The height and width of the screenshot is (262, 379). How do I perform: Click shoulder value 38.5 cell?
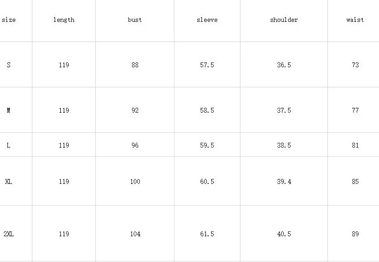(284, 145)
